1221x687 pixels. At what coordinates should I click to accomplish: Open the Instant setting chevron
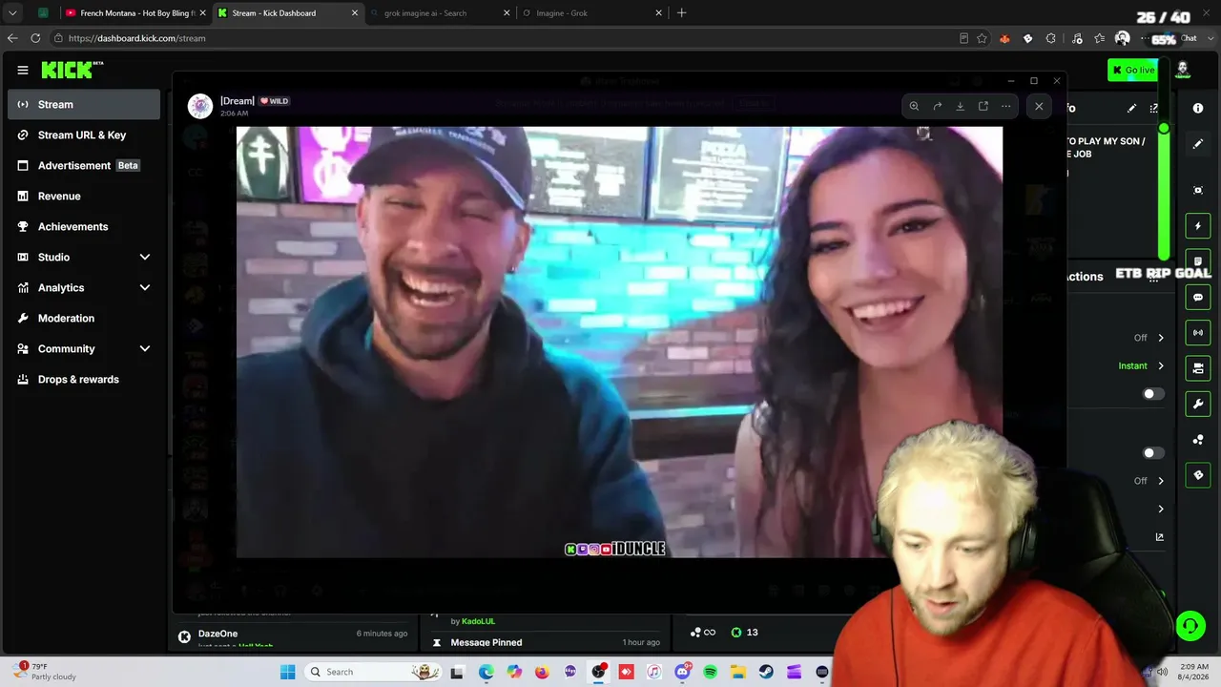[x=1161, y=365]
